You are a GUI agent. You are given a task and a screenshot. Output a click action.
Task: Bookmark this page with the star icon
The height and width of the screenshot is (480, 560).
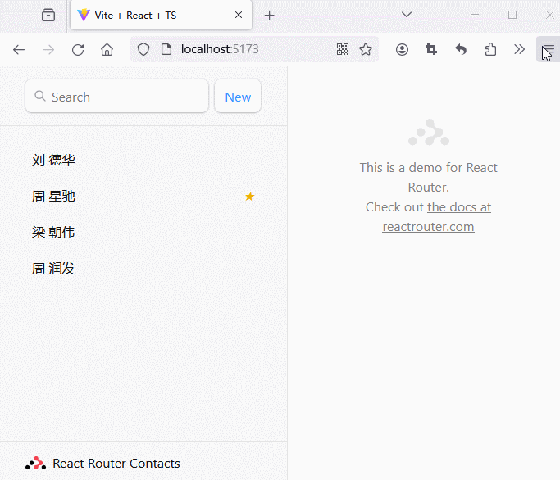(366, 49)
